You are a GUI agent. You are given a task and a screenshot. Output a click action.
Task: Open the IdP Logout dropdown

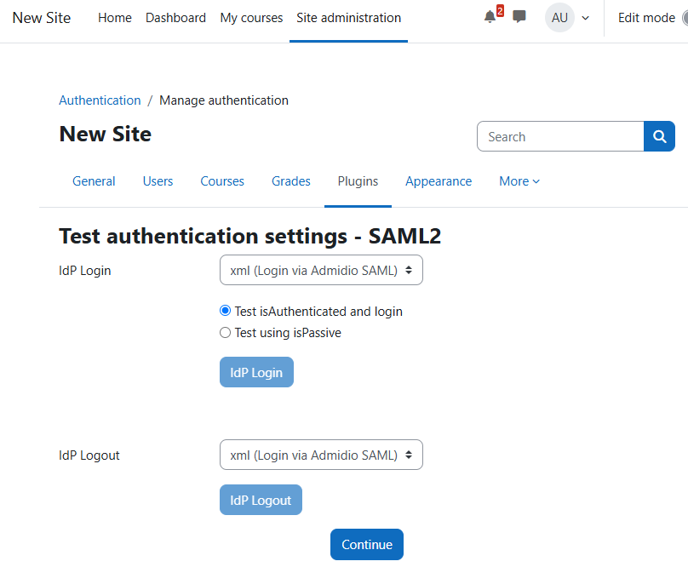point(321,455)
